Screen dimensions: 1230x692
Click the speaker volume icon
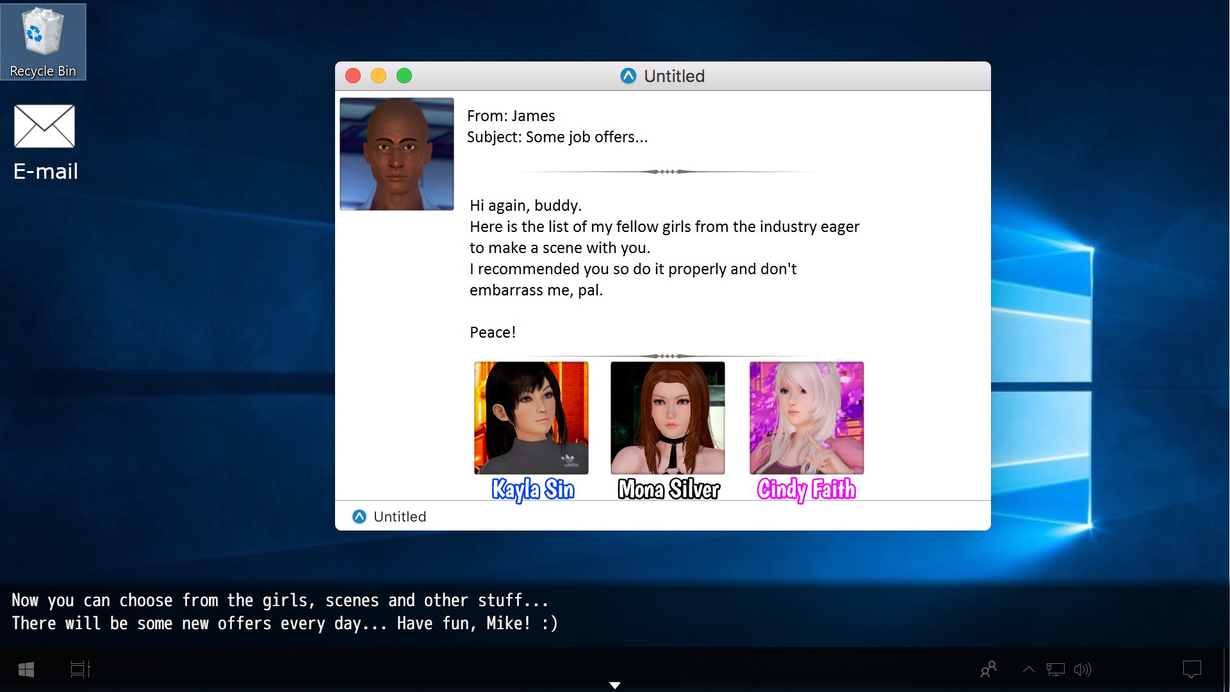[1083, 670]
